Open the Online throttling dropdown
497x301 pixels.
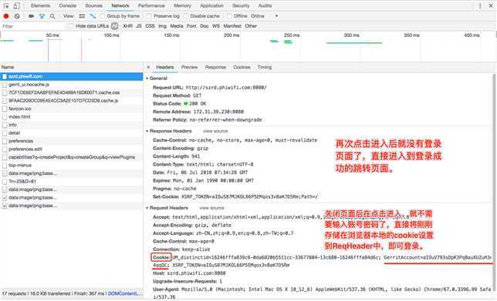[x=264, y=16]
